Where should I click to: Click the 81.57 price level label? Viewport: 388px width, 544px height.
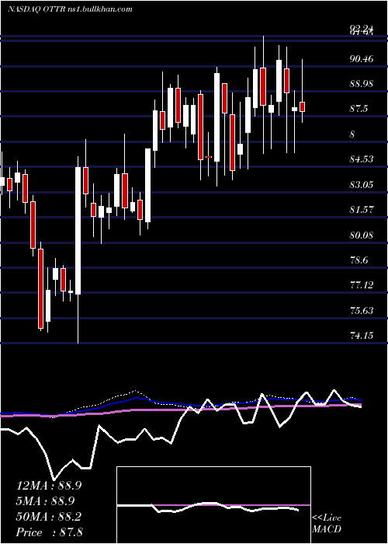tap(362, 210)
